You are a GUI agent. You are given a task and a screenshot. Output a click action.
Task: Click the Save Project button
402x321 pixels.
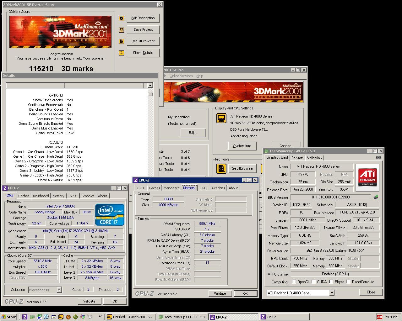click(143, 30)
